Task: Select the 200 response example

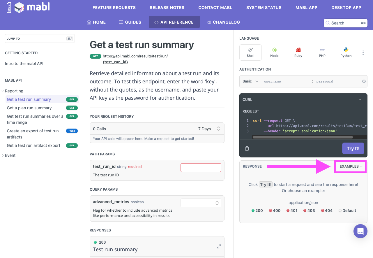Action: click(257, 210)
